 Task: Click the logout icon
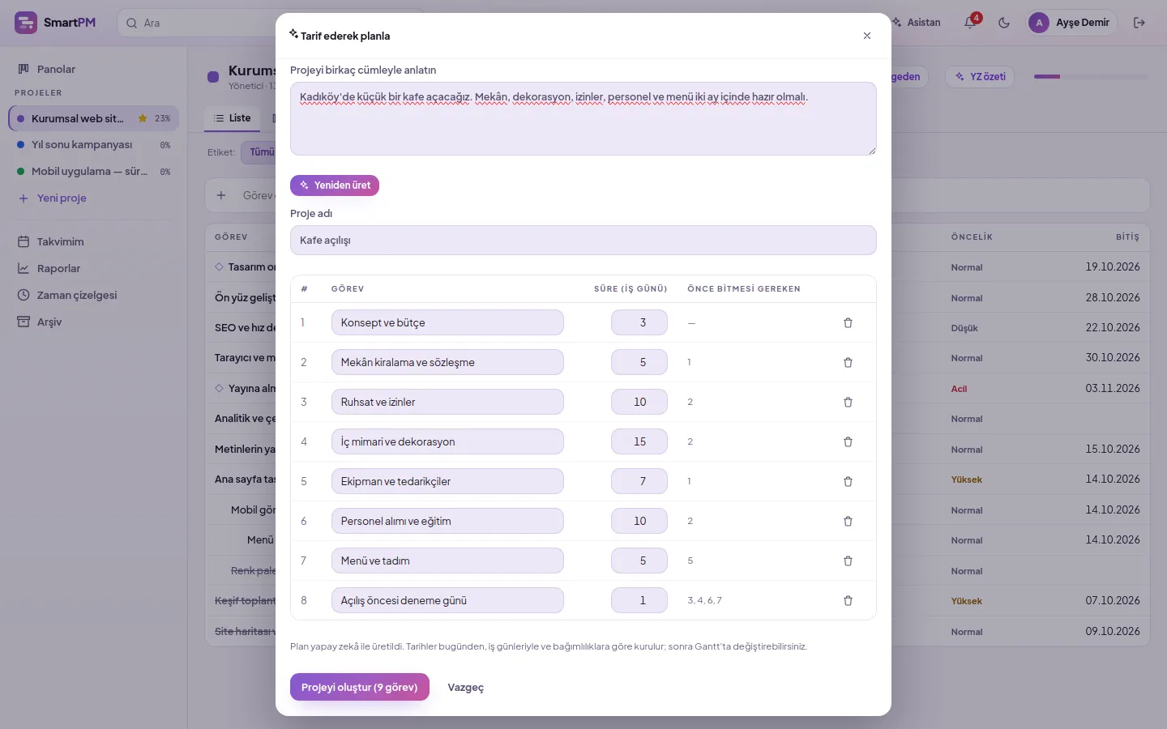[x=1139, y=23]
